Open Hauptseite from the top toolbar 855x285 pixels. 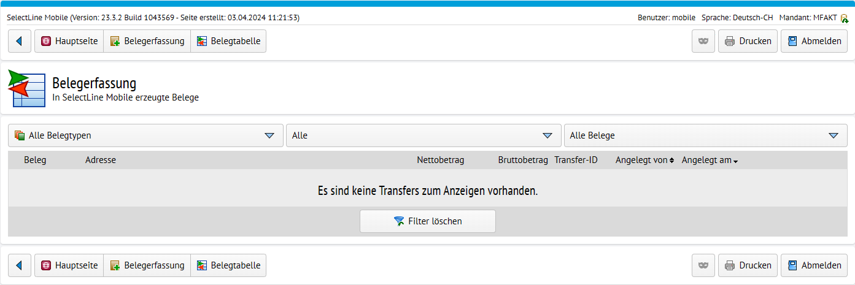click(69, 41)
